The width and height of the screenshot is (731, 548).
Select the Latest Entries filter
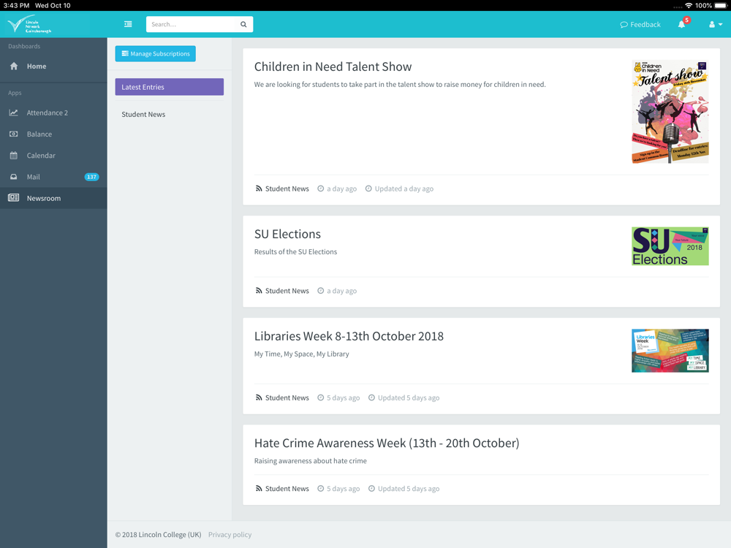pos(170,87)
